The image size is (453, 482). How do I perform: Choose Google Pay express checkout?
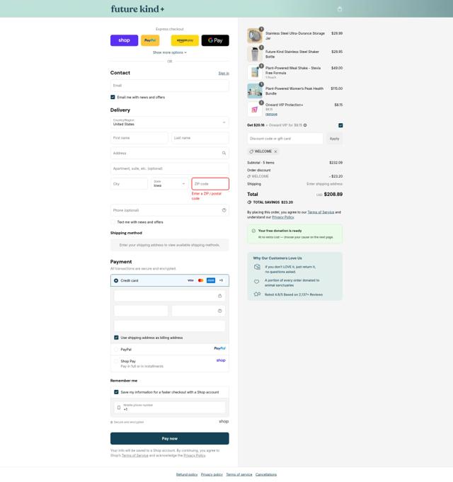click(x=215, y=40)
